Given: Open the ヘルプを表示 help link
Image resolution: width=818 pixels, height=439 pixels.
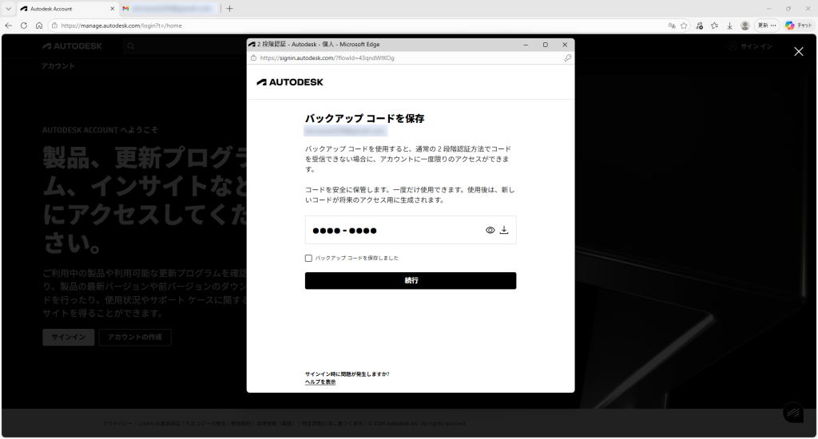Looking at the screenshot, I should pos(320,382).
